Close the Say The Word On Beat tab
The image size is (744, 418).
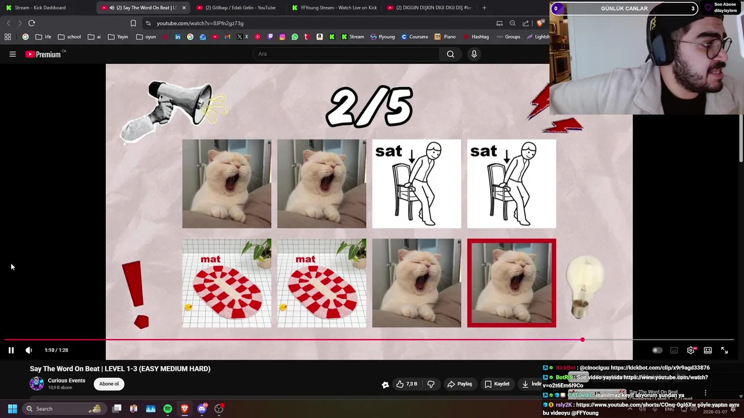click(x=184, y=8)
